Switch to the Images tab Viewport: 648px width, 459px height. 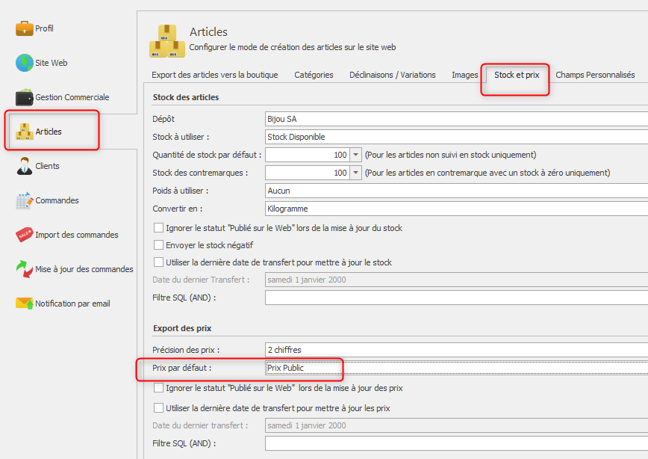[x=464, y=75]
